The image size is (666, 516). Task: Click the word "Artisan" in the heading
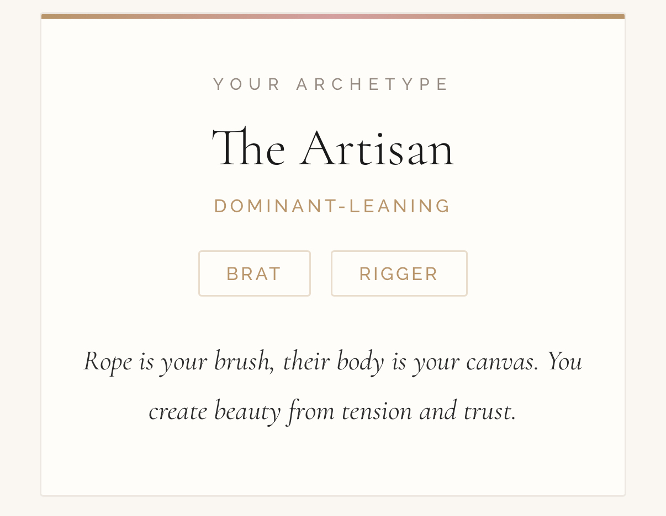coord(377,149)
